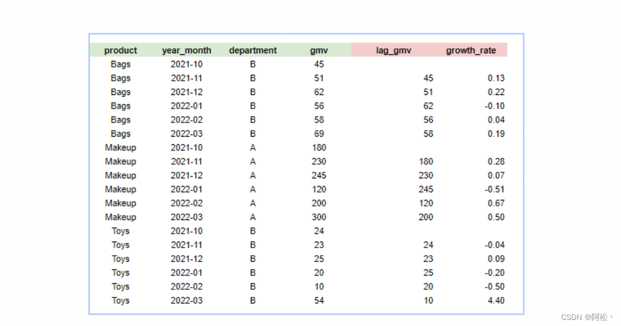Select Bags product cell in 2021-10 row
This screenshot has width=621, height=326.
pyautogui.click(x=120, y=64)
